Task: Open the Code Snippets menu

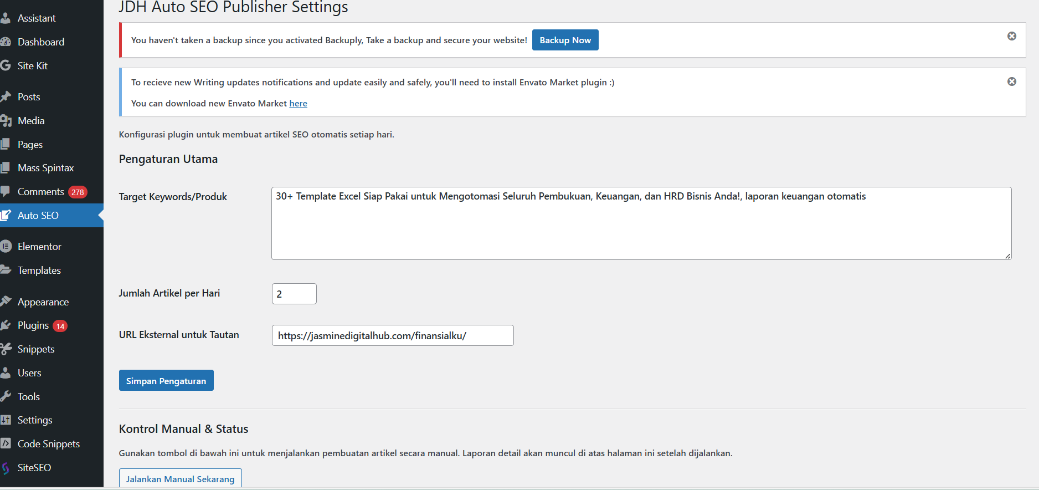Action: (52, 444)
